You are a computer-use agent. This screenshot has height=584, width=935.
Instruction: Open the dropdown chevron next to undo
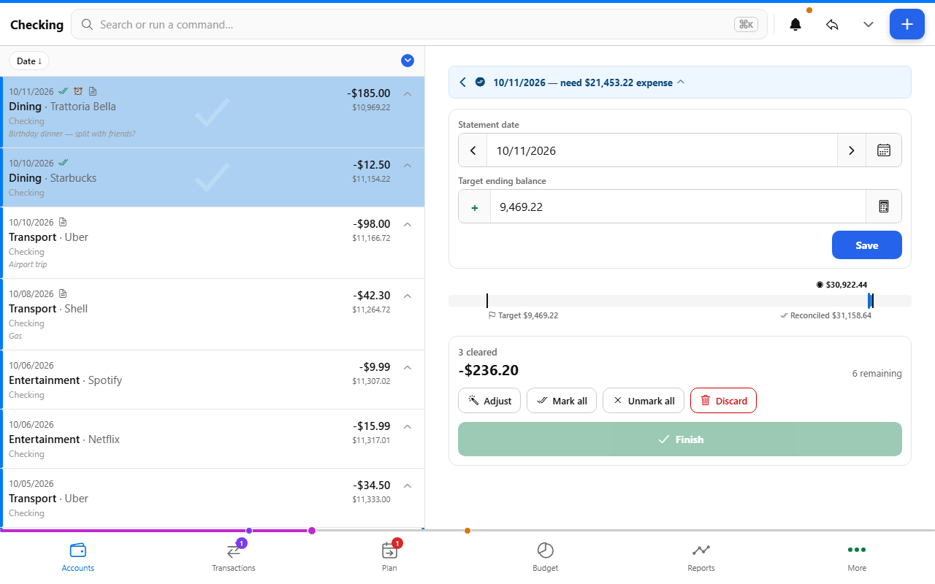(x=869, y=24)
